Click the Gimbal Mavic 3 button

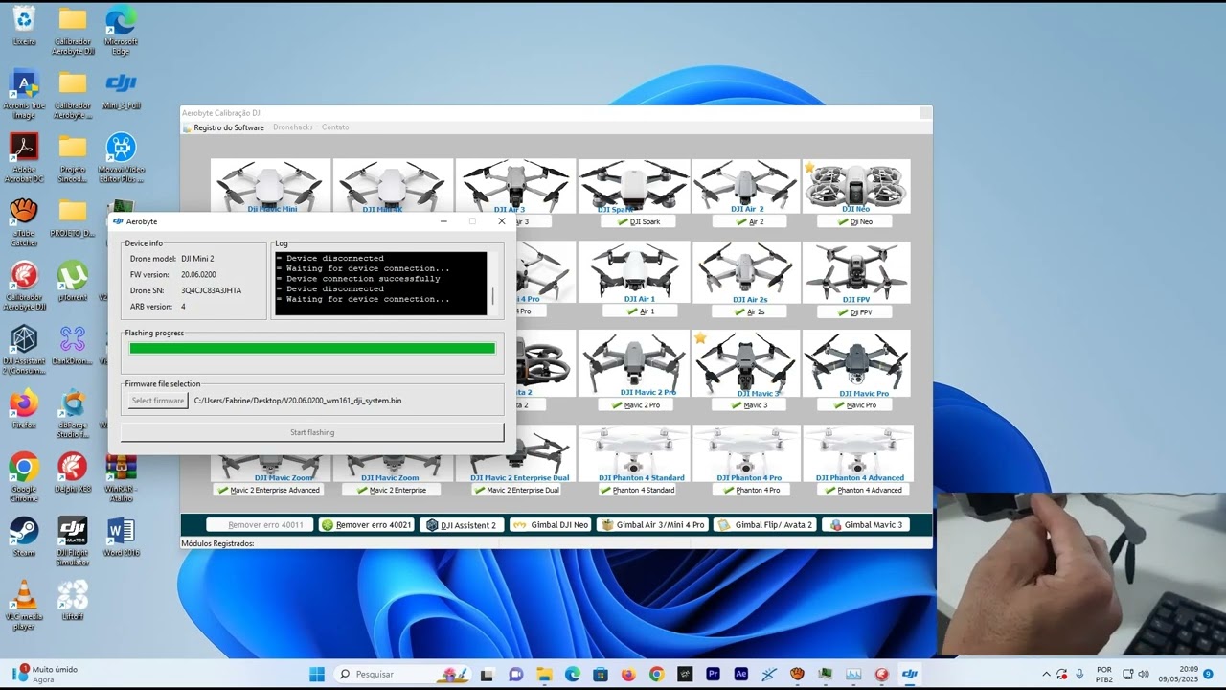point(866,525)
